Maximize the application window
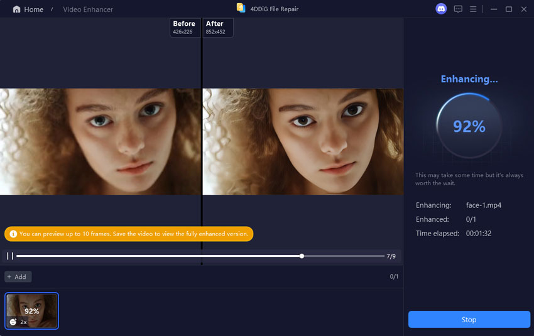 [508, 9]
